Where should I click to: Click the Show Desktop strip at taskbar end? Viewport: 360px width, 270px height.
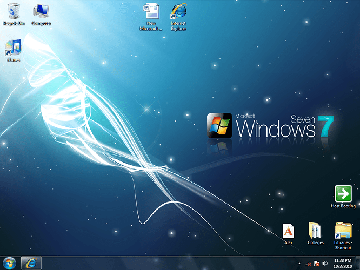coord(358,263)
